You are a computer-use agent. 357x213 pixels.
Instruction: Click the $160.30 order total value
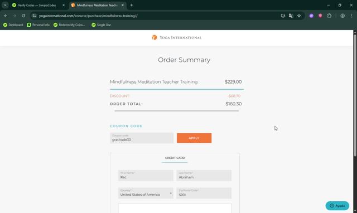coord(233,104)
